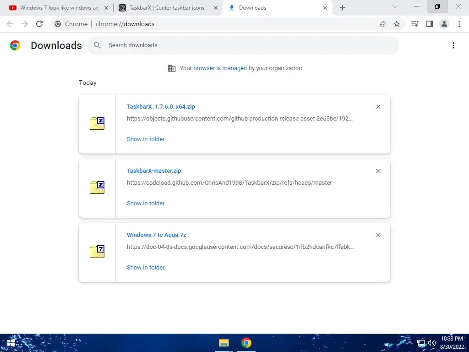Close the YouTube Windows 7 tab
The height and width of the screenshot is (352, 469).
[106, 8]
